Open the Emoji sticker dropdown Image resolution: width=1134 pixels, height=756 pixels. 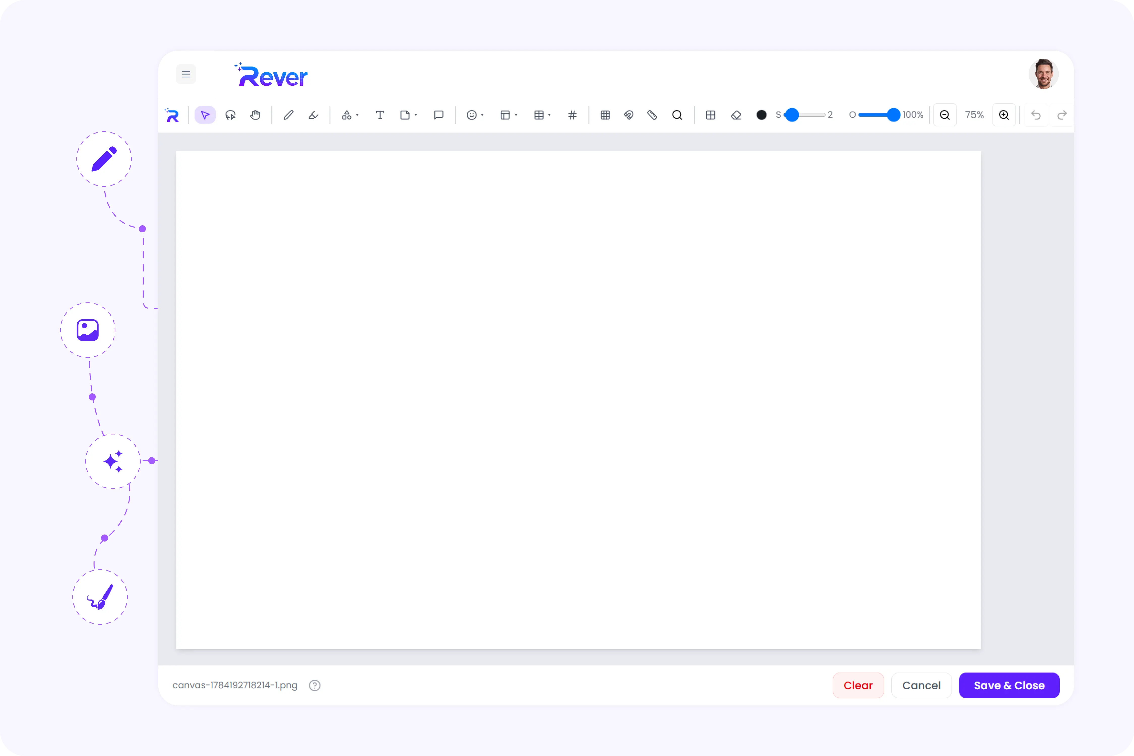coord(475,115)
